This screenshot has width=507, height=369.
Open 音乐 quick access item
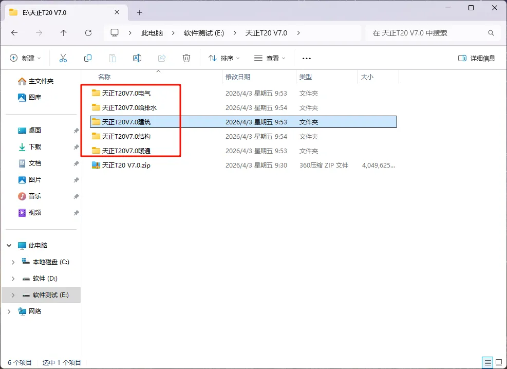click(x=29, y=196)
